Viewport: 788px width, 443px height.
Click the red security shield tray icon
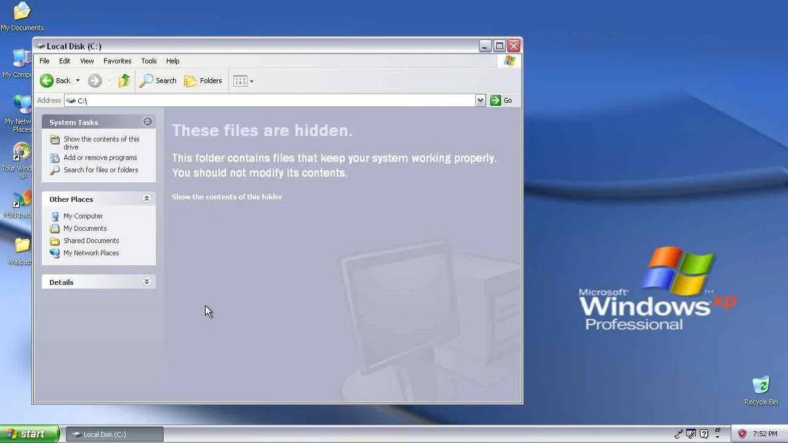click(x=742, y=434)
